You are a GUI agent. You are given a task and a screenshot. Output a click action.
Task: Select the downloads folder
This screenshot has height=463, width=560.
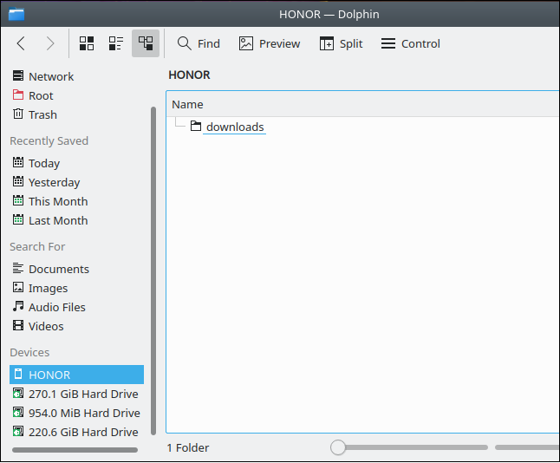[235, 127]
